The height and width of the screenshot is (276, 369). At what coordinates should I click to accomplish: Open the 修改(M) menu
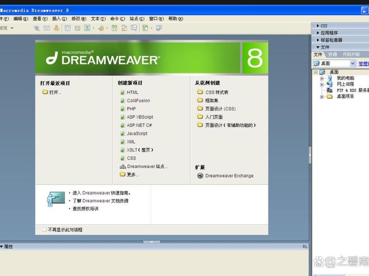click(x=79, y=18)
